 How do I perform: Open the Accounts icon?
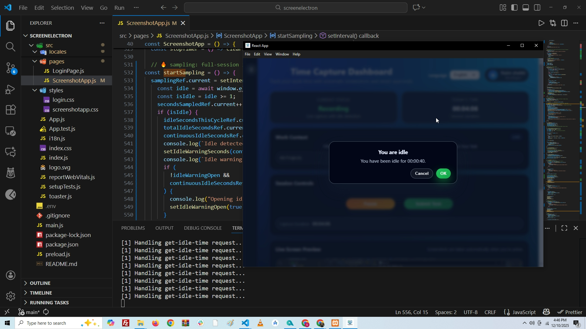click(x=10, y=275)
